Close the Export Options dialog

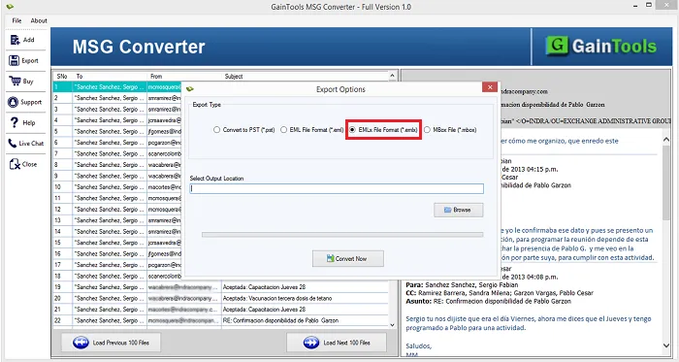(489, 87)
